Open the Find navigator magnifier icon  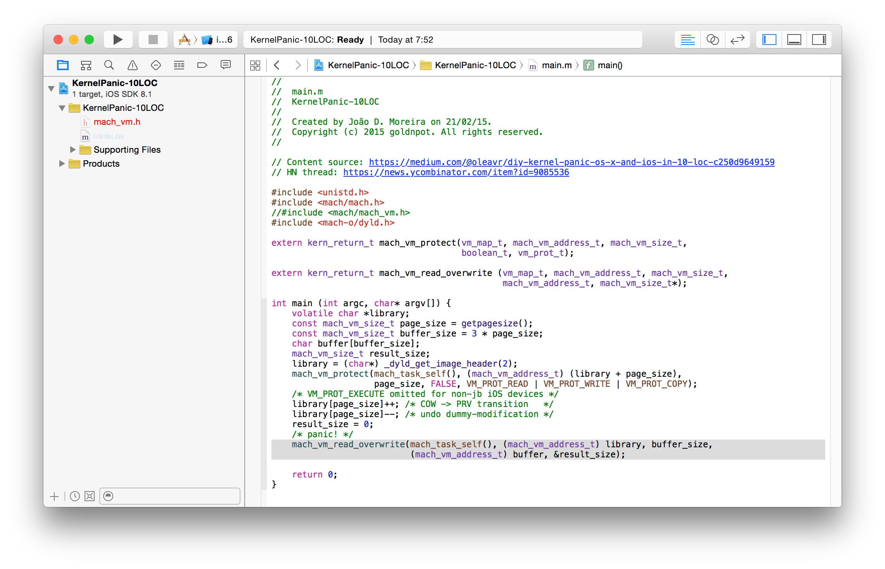(x=109, y=65)
